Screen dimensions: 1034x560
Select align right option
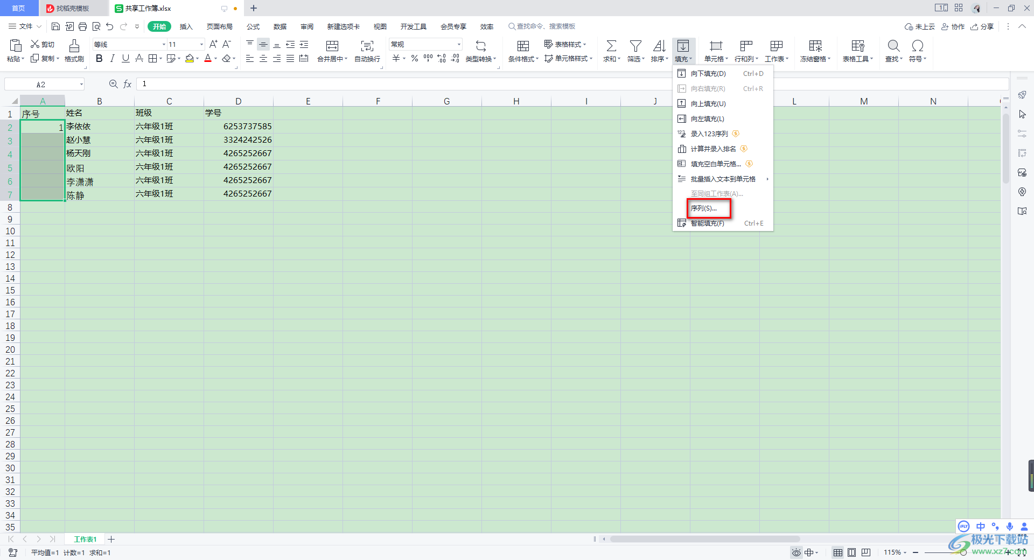pos(277,58)
